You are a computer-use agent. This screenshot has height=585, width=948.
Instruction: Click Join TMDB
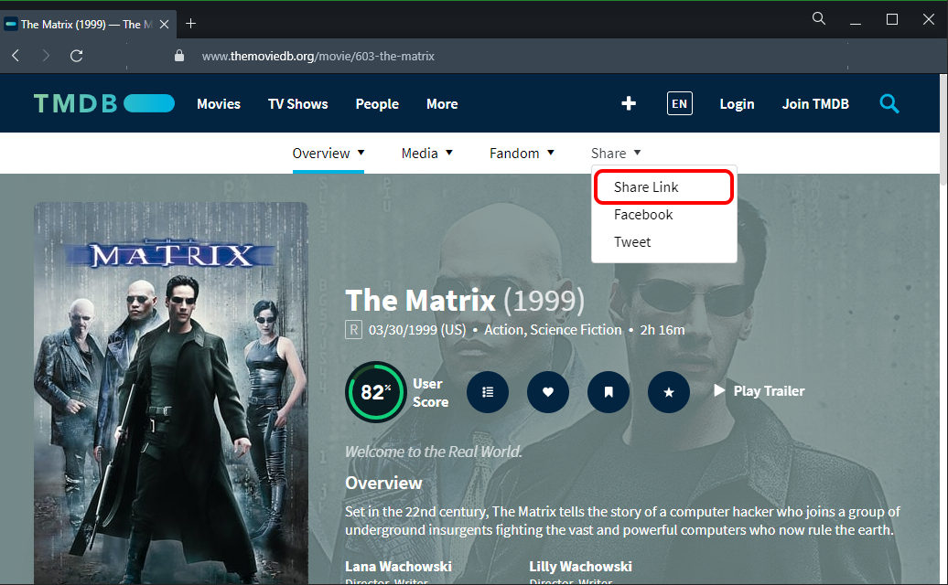tap(815, 104)
